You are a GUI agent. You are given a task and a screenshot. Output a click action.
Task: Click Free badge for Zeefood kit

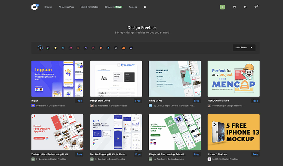[79, 154]
